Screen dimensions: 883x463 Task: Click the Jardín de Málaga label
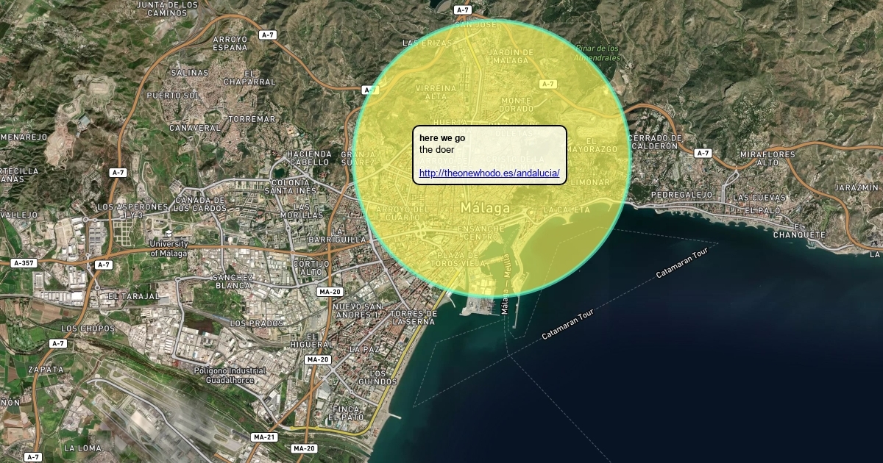click(x=511, y=57)
